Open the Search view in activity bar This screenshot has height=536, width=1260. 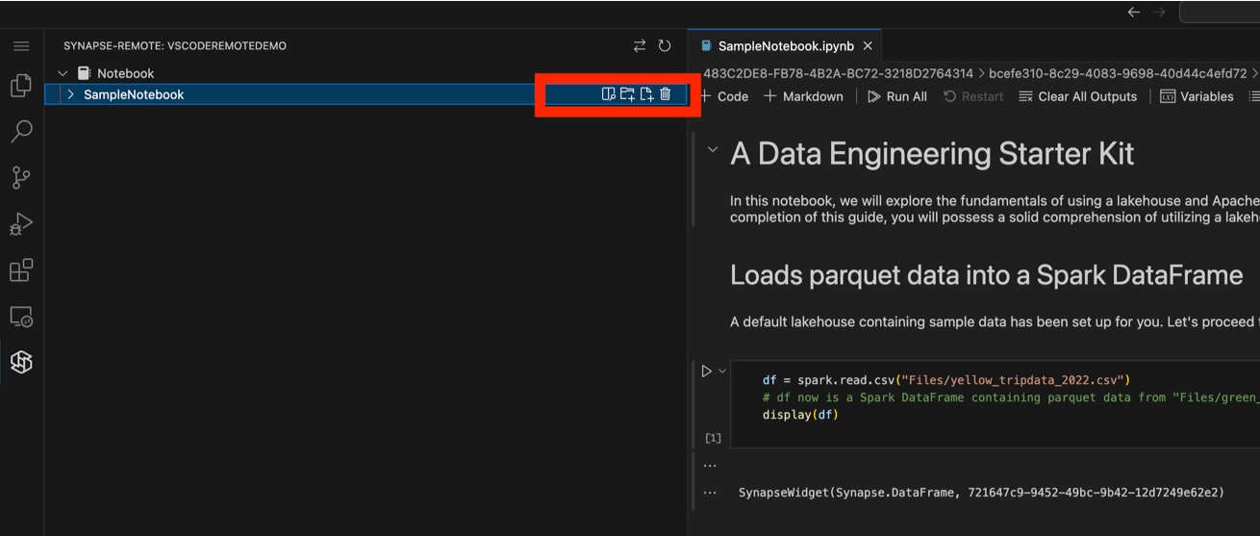[21, 131]
